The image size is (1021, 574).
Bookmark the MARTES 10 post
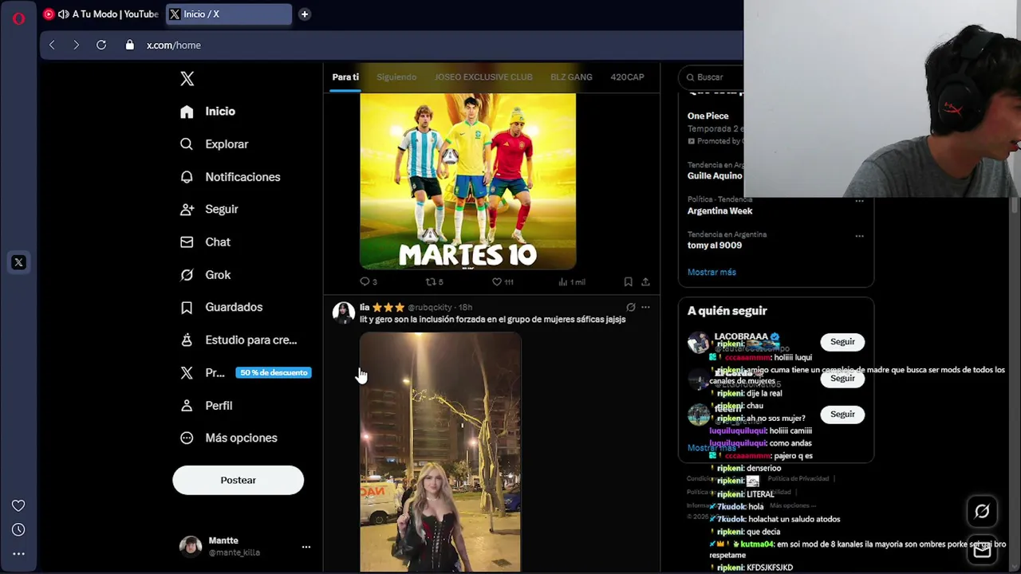coord(628,281)
